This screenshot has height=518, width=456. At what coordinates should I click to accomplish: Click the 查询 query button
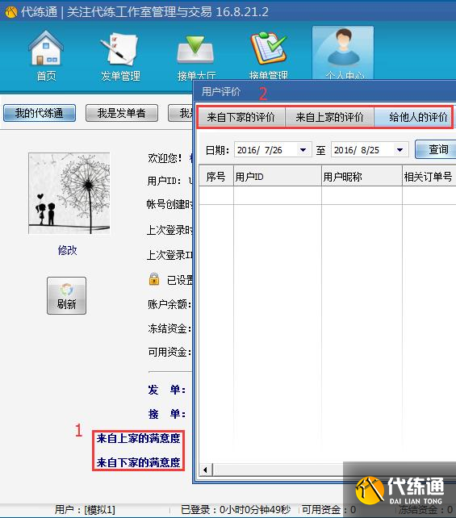coord(436,149)
